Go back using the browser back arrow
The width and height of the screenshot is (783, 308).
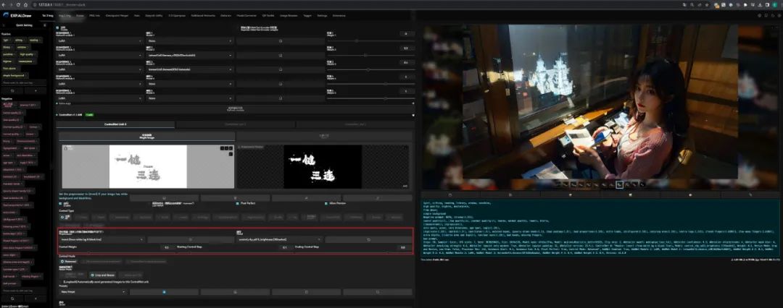[x=4, y=4]
